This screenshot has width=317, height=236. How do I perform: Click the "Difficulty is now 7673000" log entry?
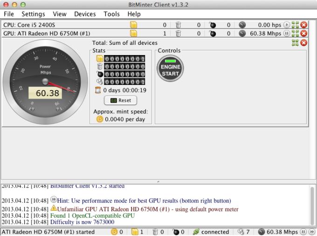(83, 222)
